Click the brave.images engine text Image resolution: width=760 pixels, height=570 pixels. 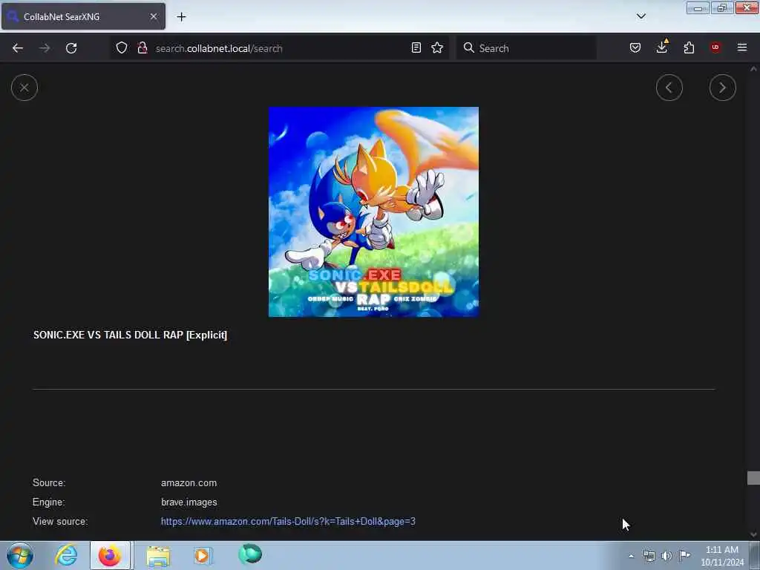(189, 502)
